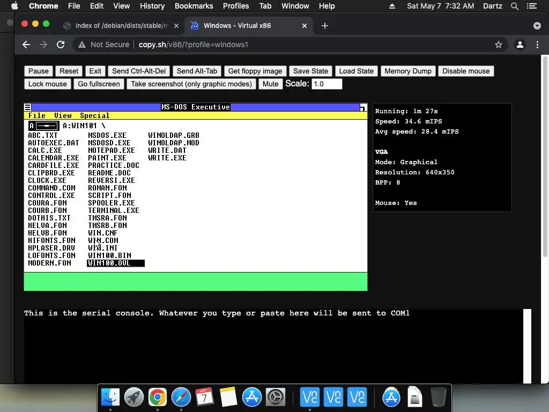Click the serial console text area
The height and width of the screenshot is (412, 549).
coord(273,346)
